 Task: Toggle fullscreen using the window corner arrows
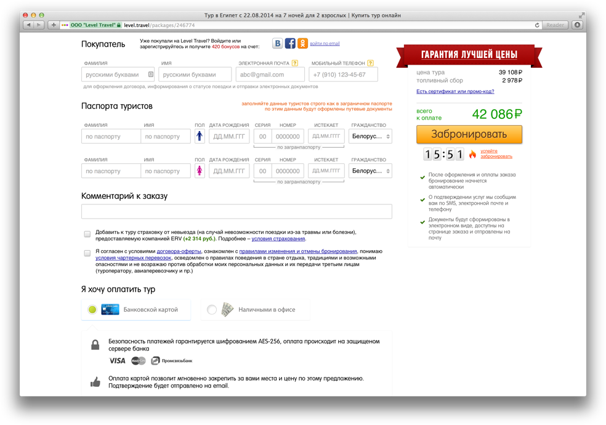point(581,15)
